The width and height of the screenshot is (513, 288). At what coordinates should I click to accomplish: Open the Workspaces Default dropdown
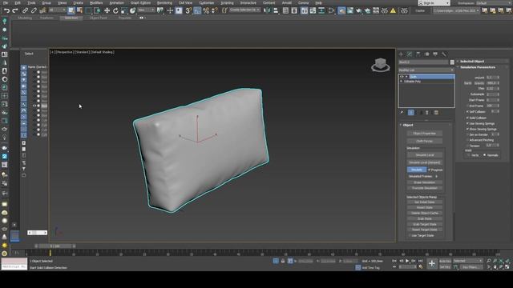494,3
